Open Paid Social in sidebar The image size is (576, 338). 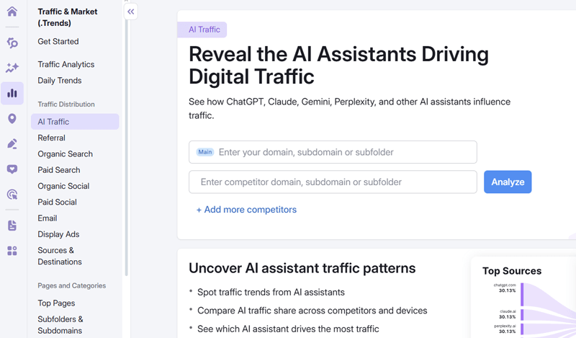tap(57, 203)
